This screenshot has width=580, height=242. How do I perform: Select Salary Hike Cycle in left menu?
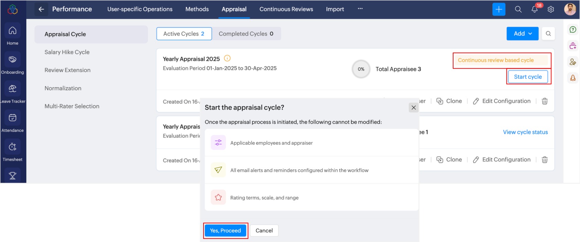point(67,52)
